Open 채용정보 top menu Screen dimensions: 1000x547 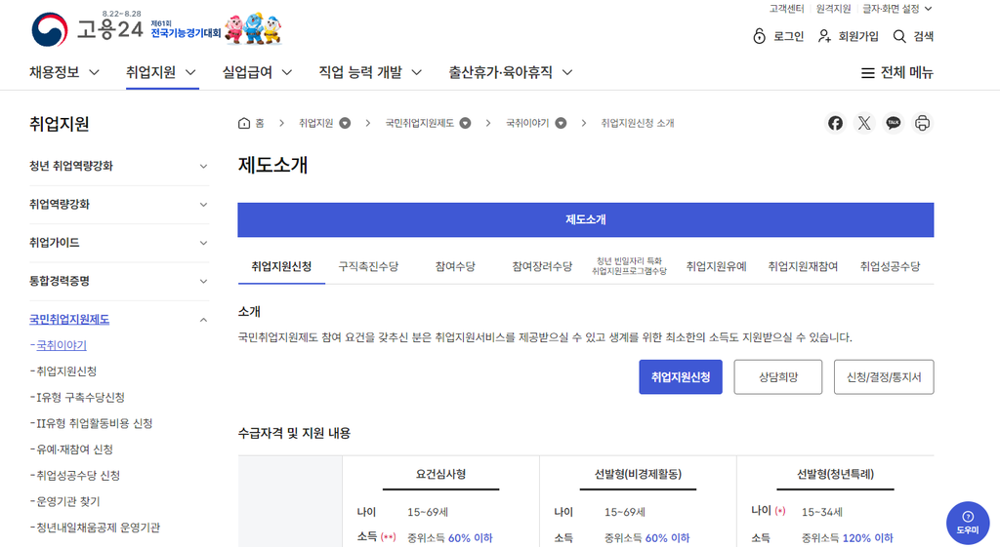pos(64,72)
